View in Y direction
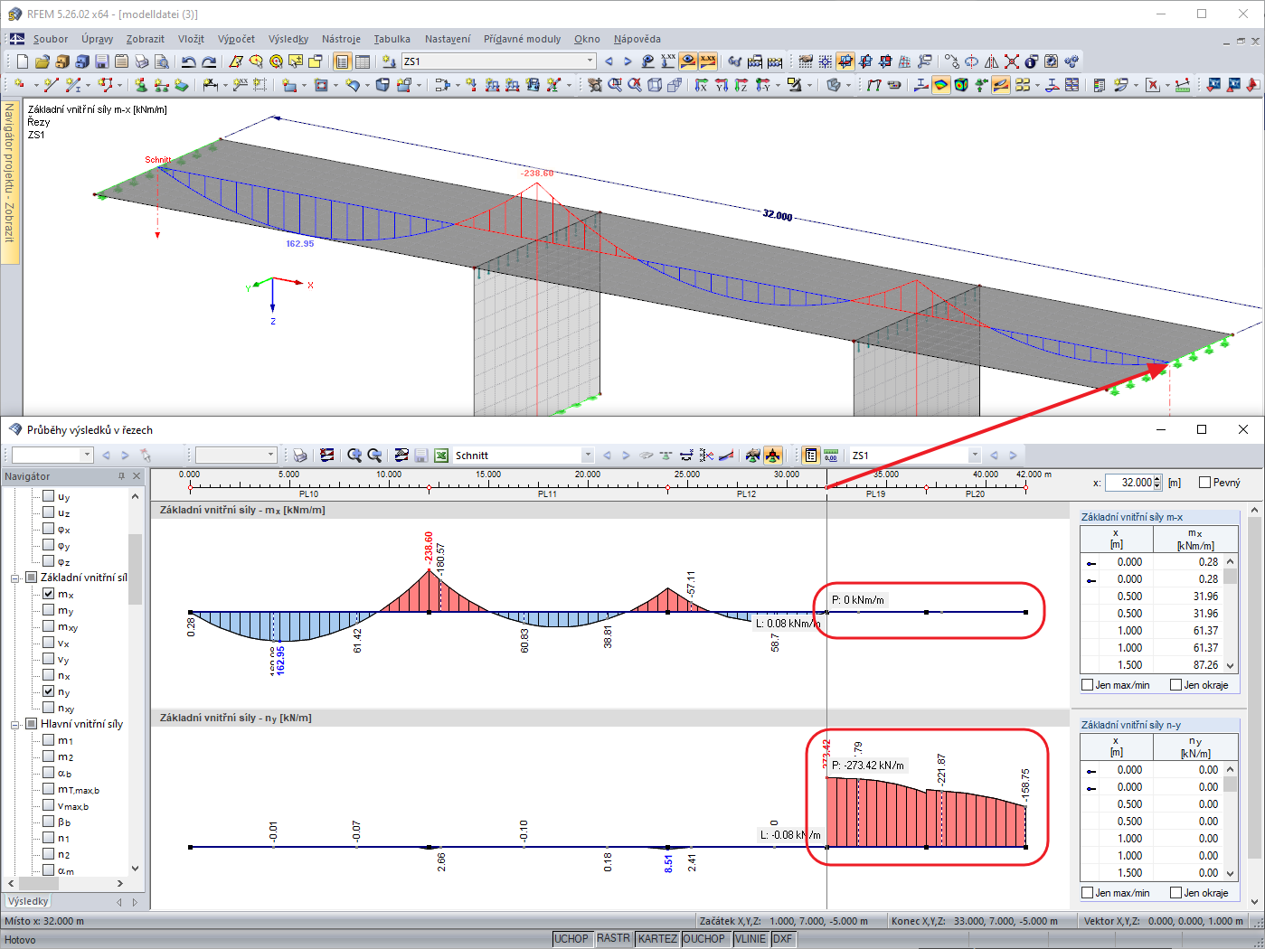1265x949 pixels. coord(722,85)
